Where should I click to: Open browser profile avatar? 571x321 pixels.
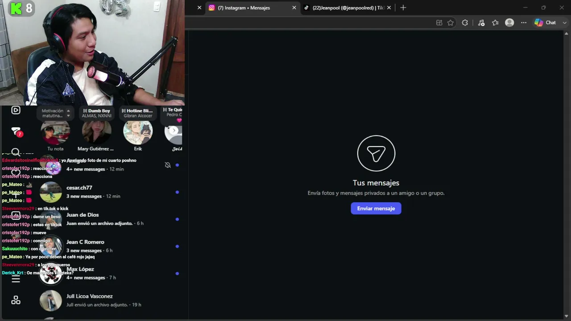(x=509, y=23)
